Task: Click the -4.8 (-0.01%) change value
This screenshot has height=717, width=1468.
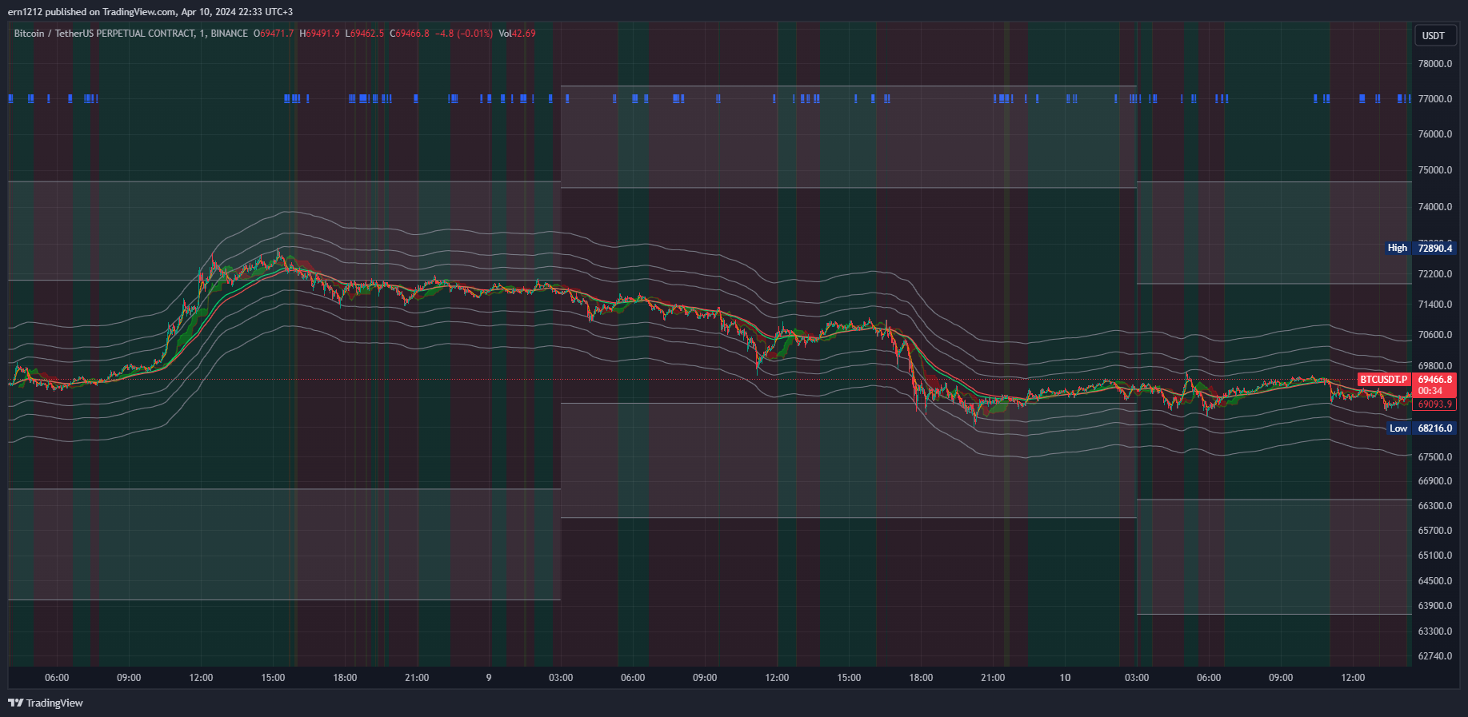Action: coord(463,34)
